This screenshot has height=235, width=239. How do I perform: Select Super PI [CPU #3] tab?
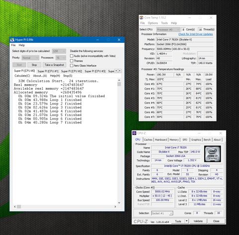coord(95,71)
